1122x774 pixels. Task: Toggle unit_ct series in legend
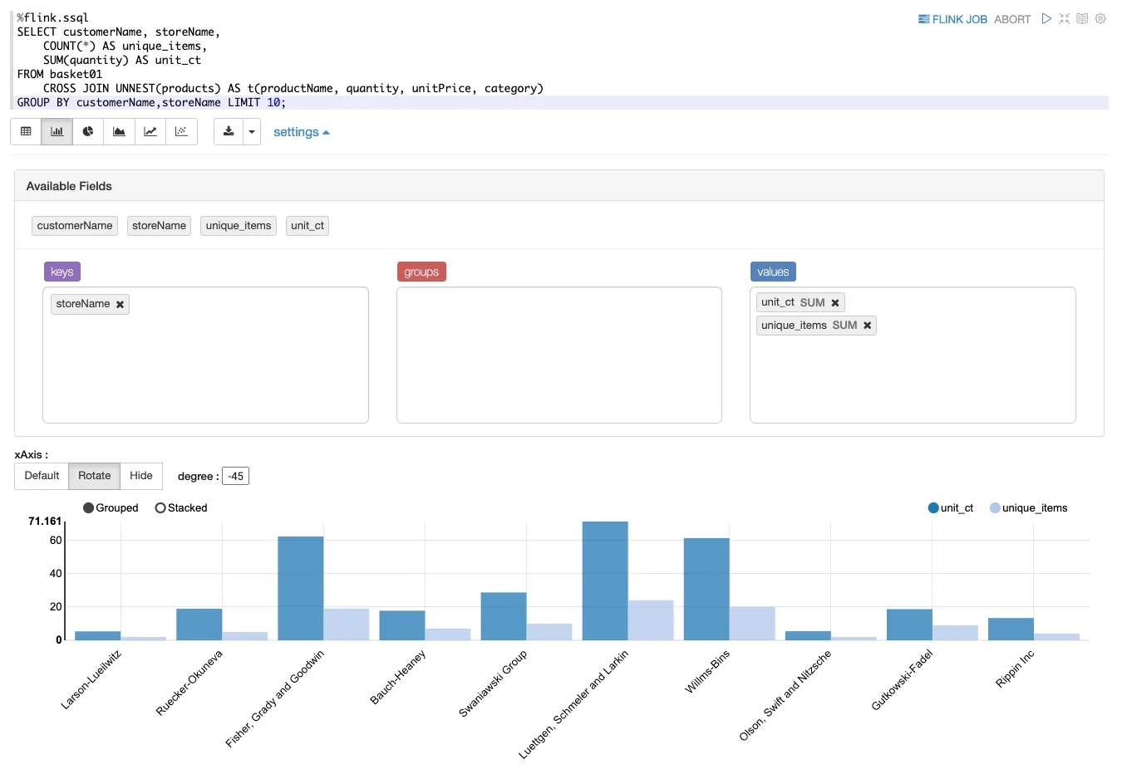click(x=951, y=508)
